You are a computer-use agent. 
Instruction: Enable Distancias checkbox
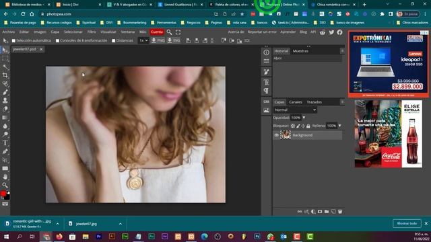(x=114, y=40)
